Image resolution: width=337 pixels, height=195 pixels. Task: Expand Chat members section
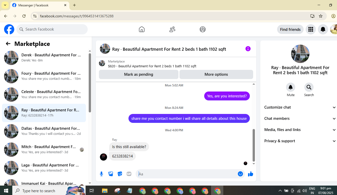(x=300, y=119)
